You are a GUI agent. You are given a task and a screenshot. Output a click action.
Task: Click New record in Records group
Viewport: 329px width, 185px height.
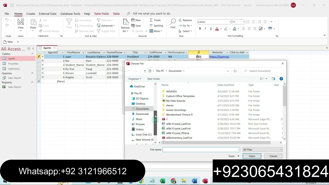tap(136, 20)
